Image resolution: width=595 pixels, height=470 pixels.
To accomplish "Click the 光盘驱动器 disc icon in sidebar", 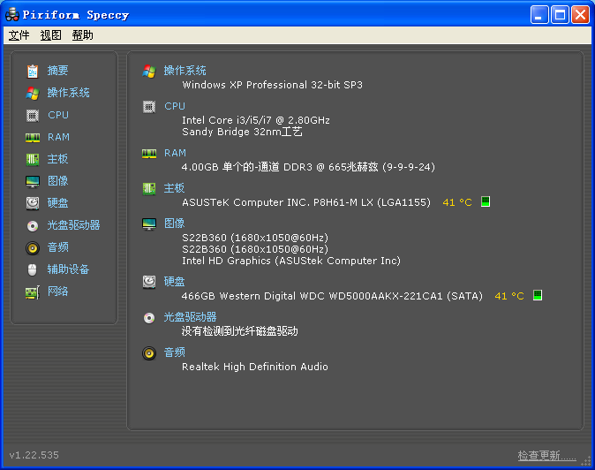I will pos(33,225).
